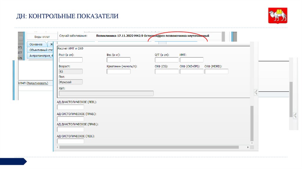This screenshot has height=169, width=302.
Task: Click the camel coat of arms logo
Action: [x=277, y=16]
